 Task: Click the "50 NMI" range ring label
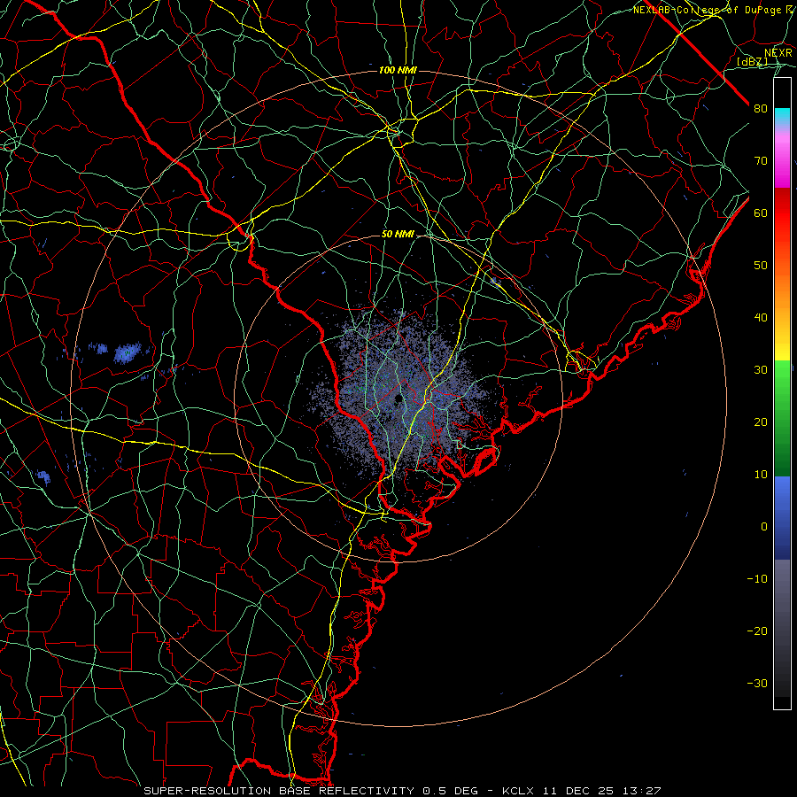[398, 235]
